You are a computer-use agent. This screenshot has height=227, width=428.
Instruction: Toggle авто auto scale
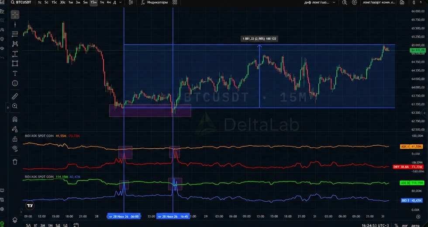tap(415, 225)
